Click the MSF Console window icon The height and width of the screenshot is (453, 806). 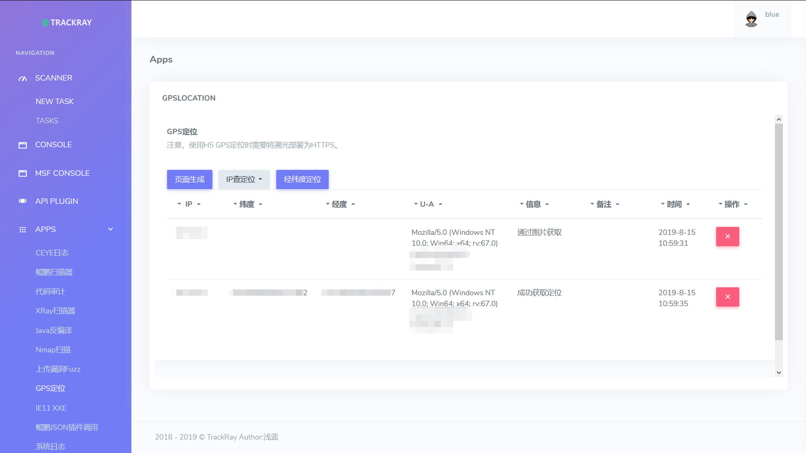[x=23, y=173]
